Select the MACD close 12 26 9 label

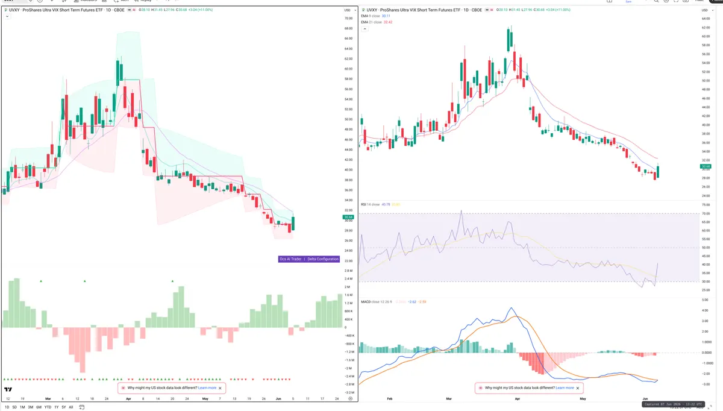[x=377, y=301]
